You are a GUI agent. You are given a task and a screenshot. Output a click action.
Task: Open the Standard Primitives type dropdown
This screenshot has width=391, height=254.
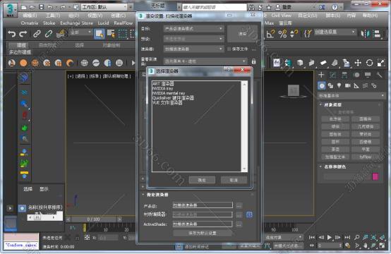tap(351, 95)
